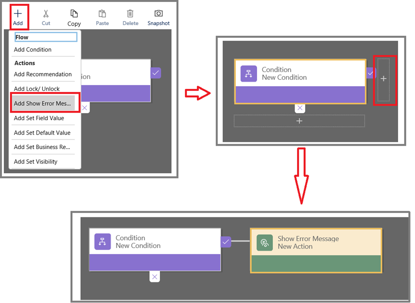This screenshot has width=415, height=303.
Task: Select the Cut scissors icon
Action: pyautogui.click(x=46, y=14)
